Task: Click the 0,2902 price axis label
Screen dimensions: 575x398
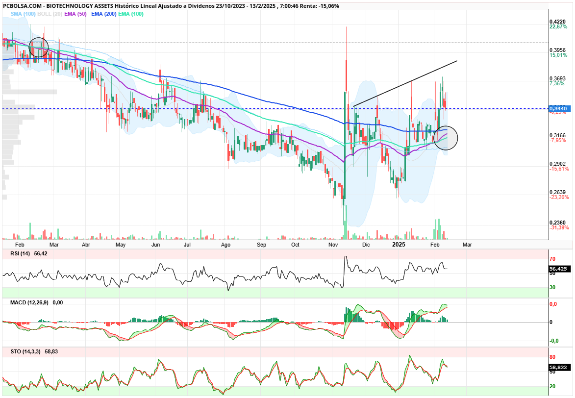Action: [x=558, y=164]
